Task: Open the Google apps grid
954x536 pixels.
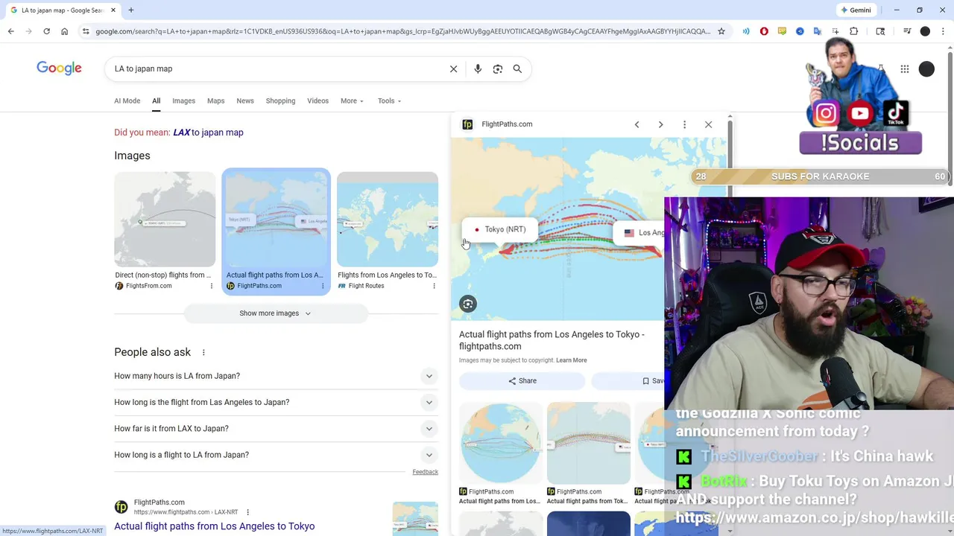Action: pyautogui.click(x=904, y=69)
